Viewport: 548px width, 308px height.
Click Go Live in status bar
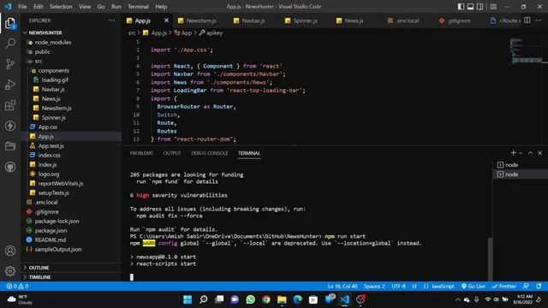tap(474, 286)
